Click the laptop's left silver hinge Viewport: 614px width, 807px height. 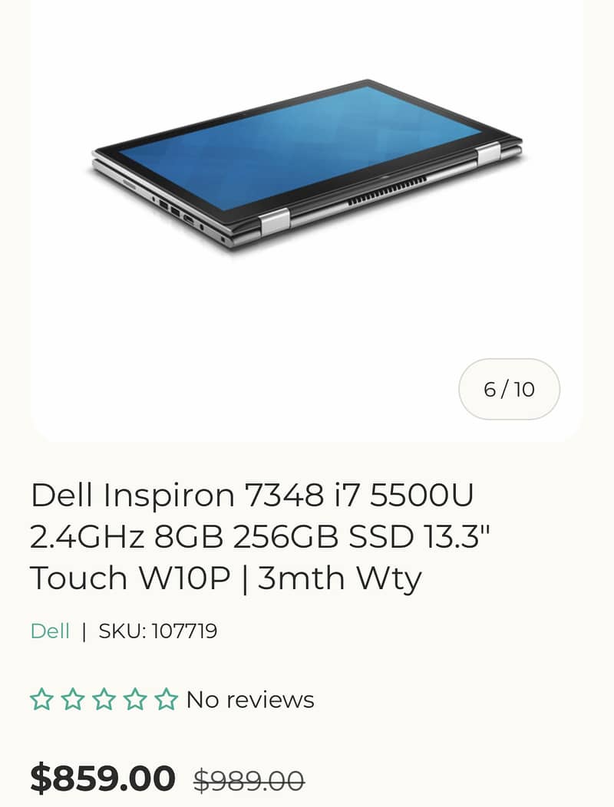point(273,222)
